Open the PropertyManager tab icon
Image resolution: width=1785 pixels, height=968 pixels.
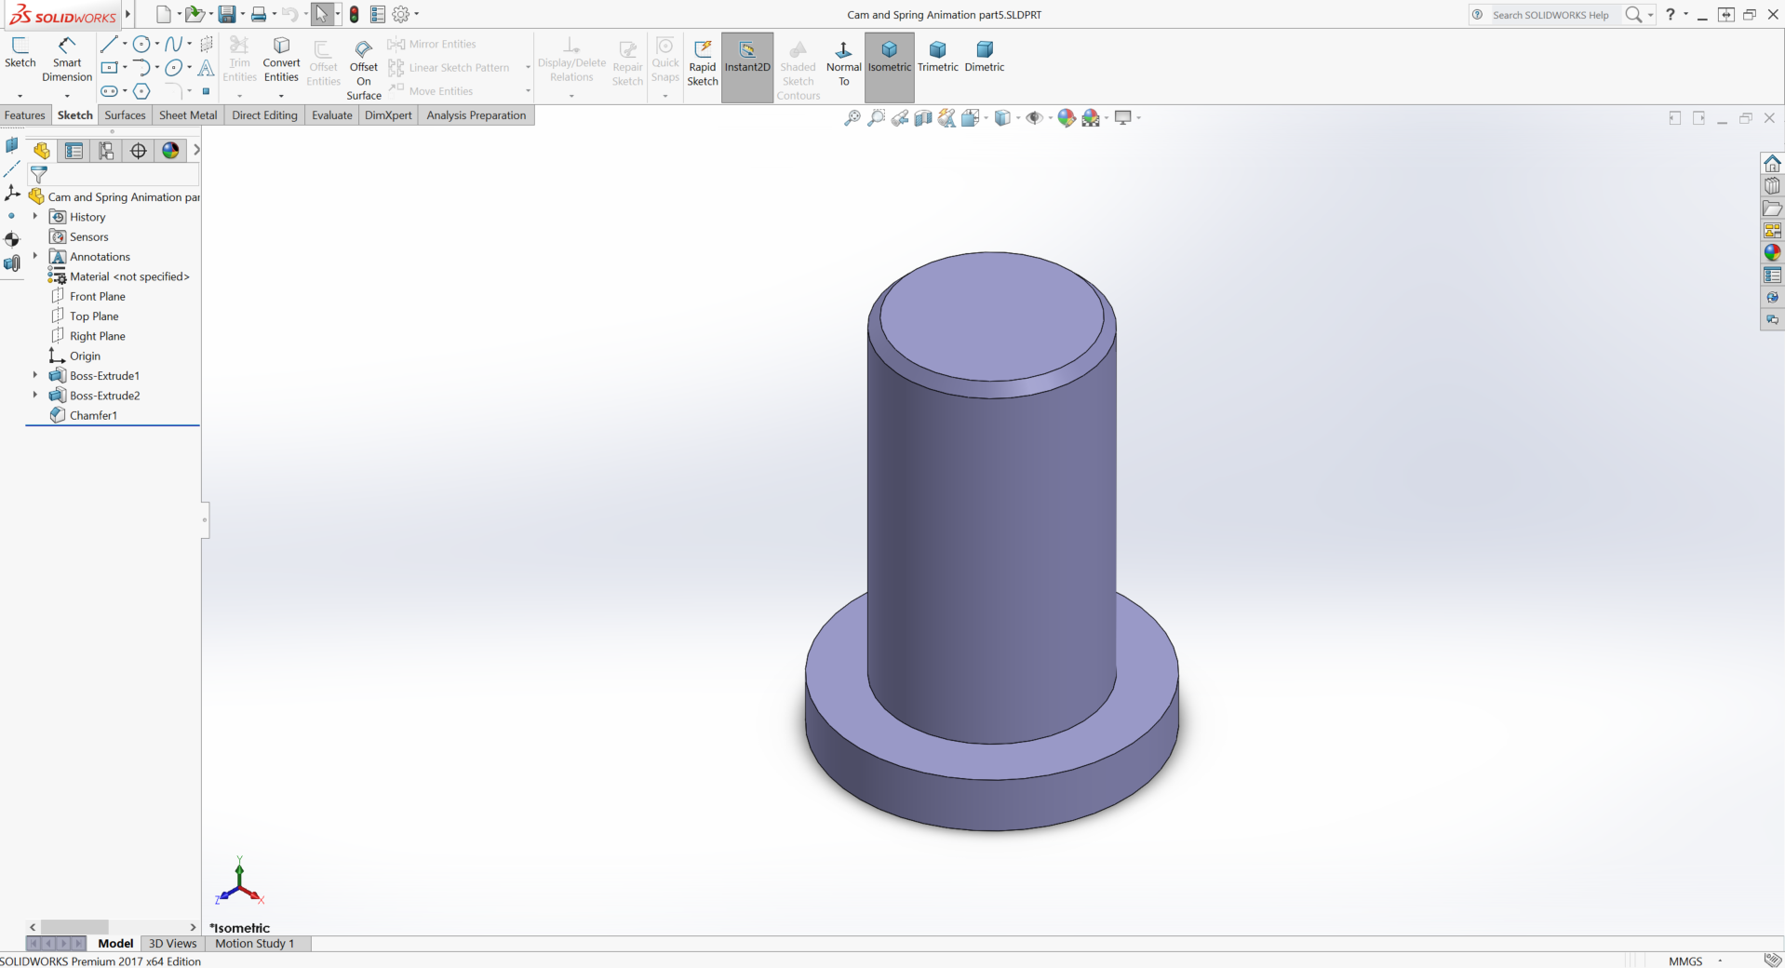pyautogui.click(x=74, y=151)
